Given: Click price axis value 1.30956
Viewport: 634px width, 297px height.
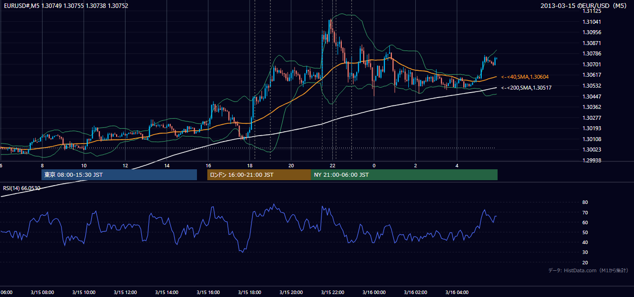Looking at the screenshot, I should (592, 32).
